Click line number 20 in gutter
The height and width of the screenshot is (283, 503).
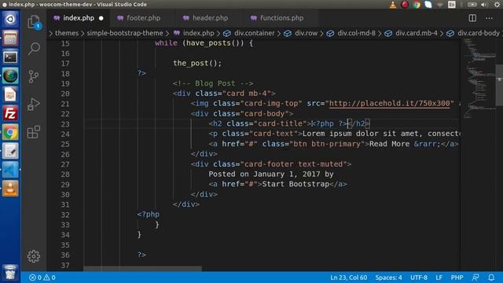coord(65,94)
